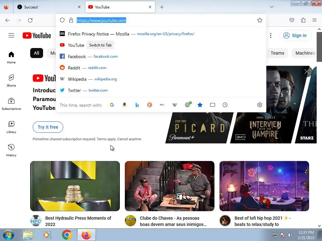Search Bookmarks with blue star icon

[x=200, y=105]
